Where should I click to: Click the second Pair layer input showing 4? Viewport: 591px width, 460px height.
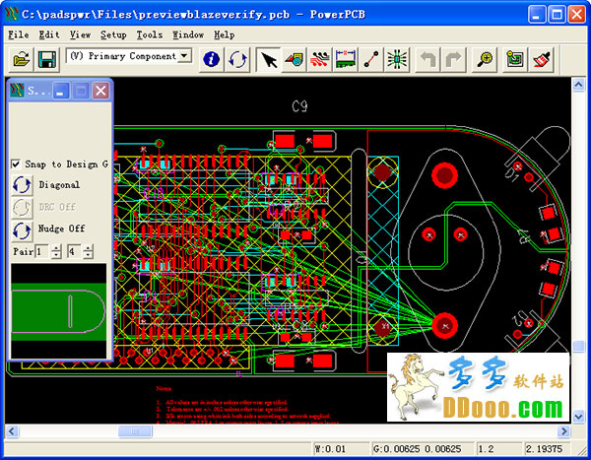tap(74, 251)
